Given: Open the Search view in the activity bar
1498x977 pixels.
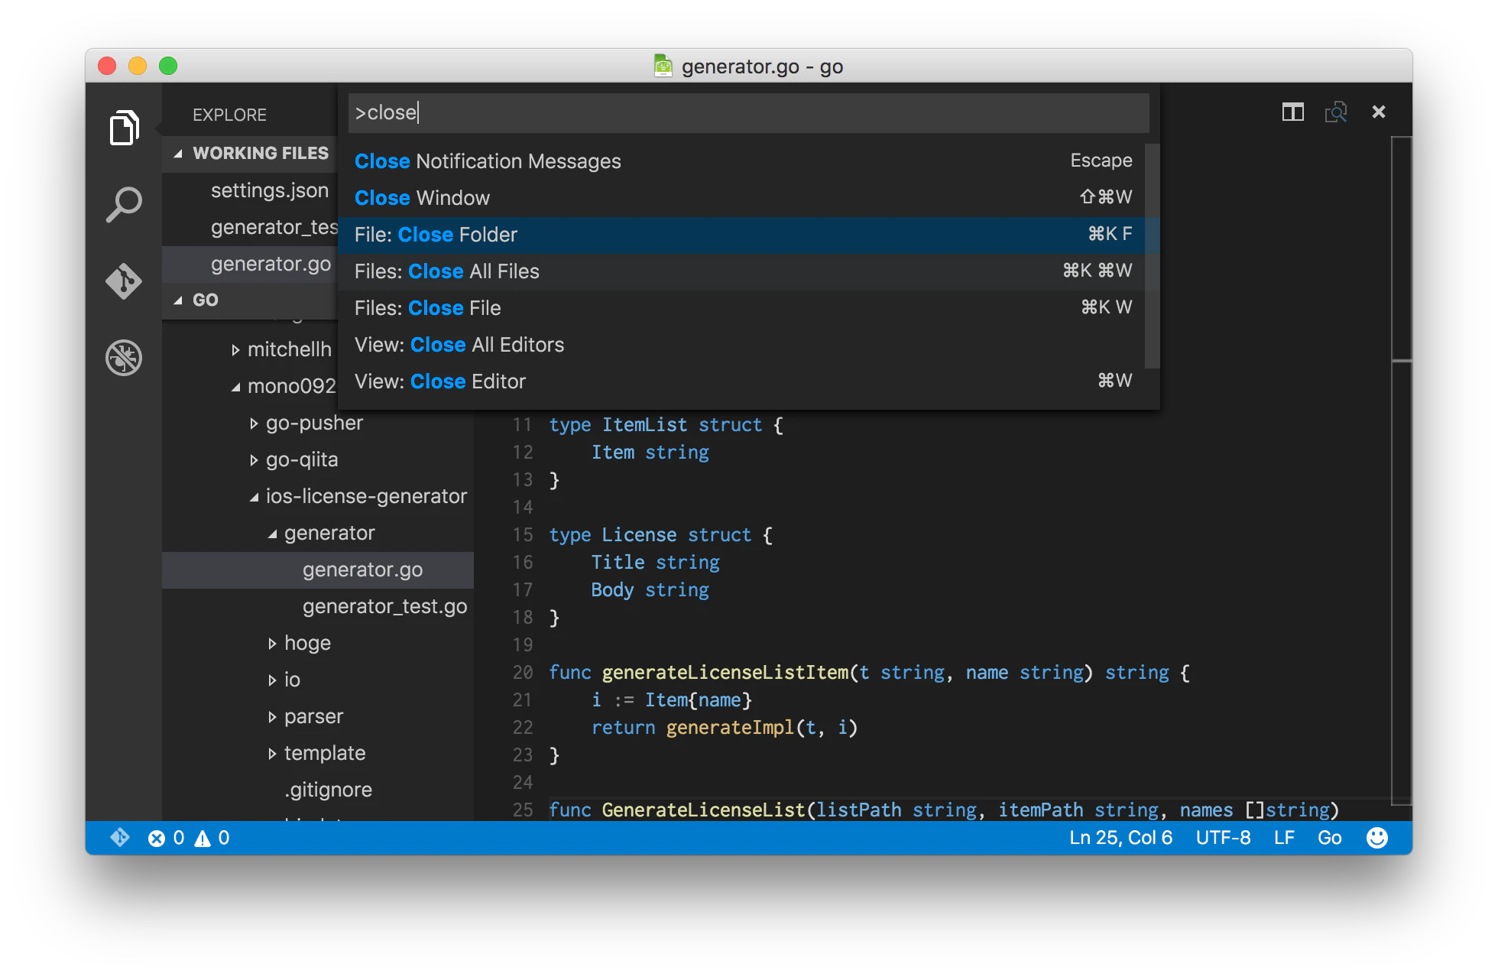Looking at the screenshot, I should coord(124,204).
